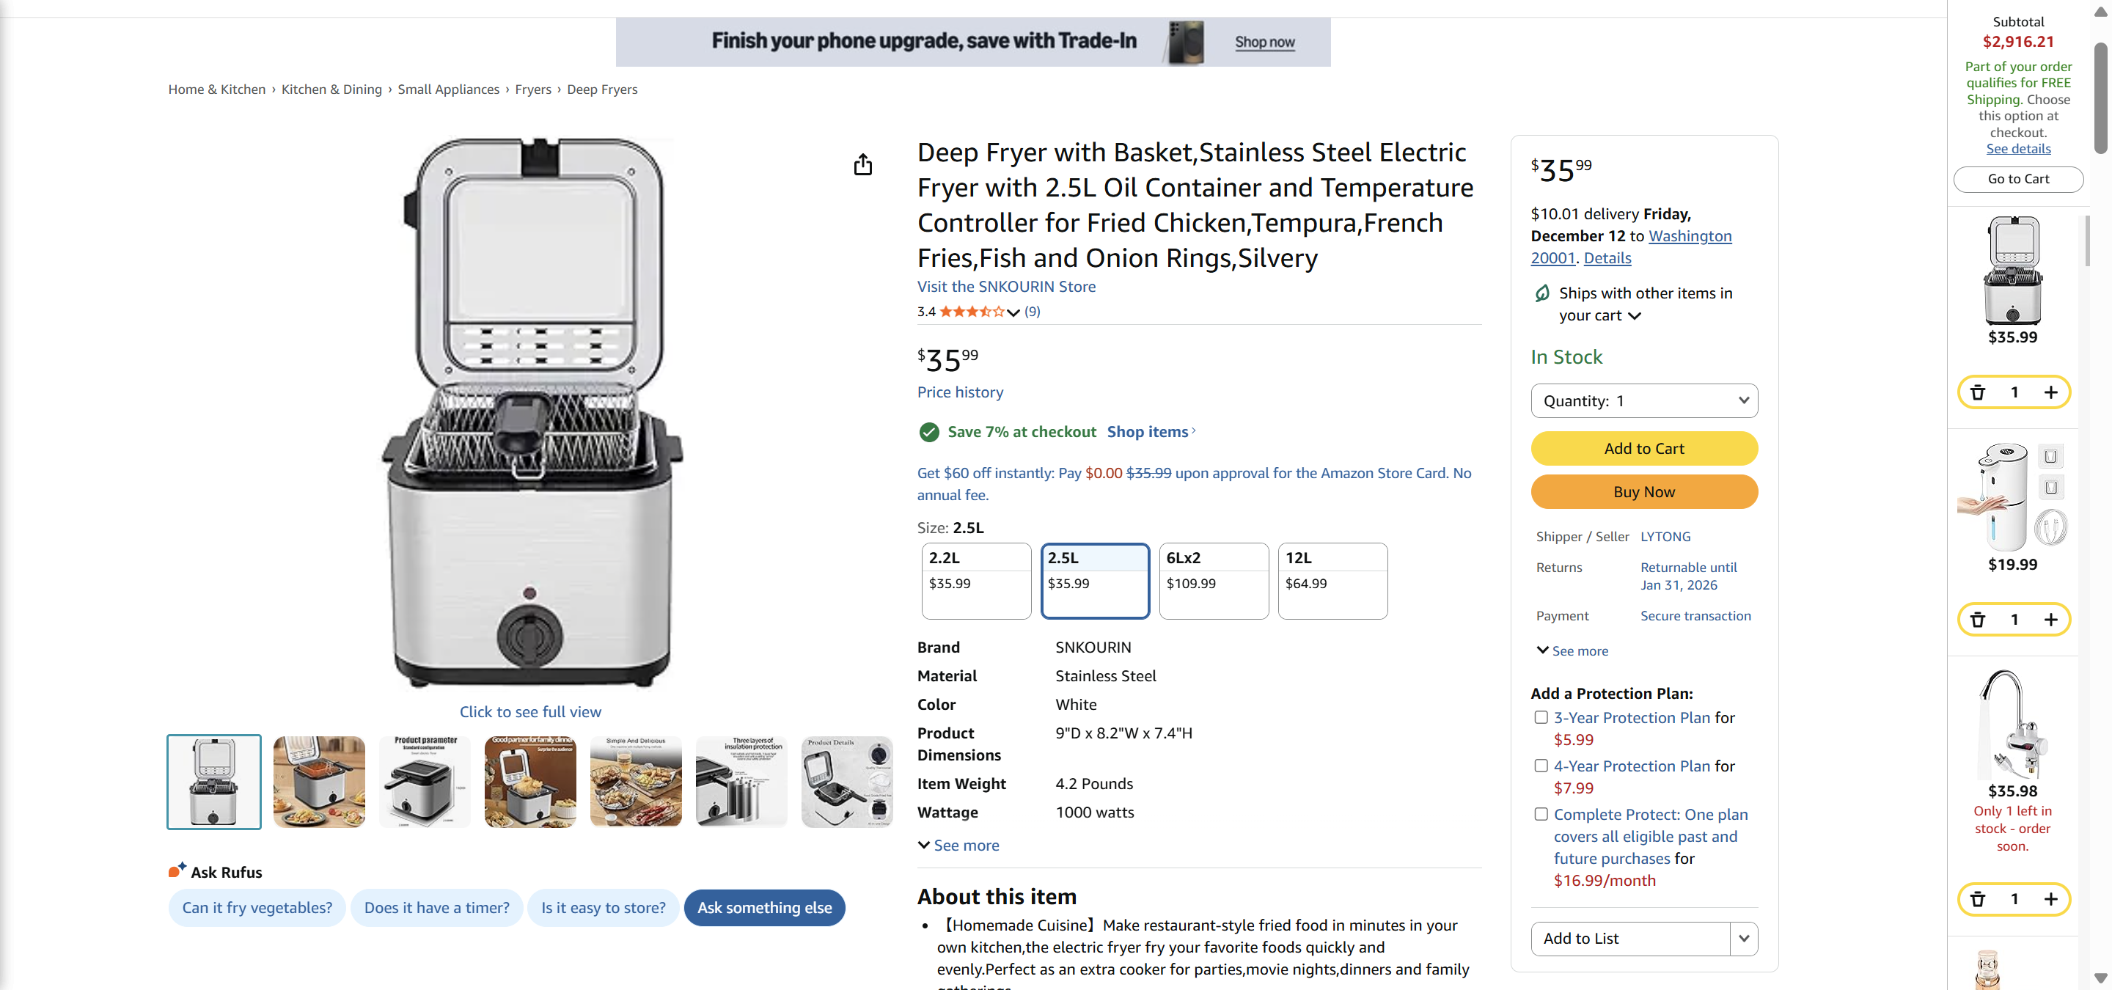Open the Deep Fryers breadcrumb category

click(x=603, y=89)
